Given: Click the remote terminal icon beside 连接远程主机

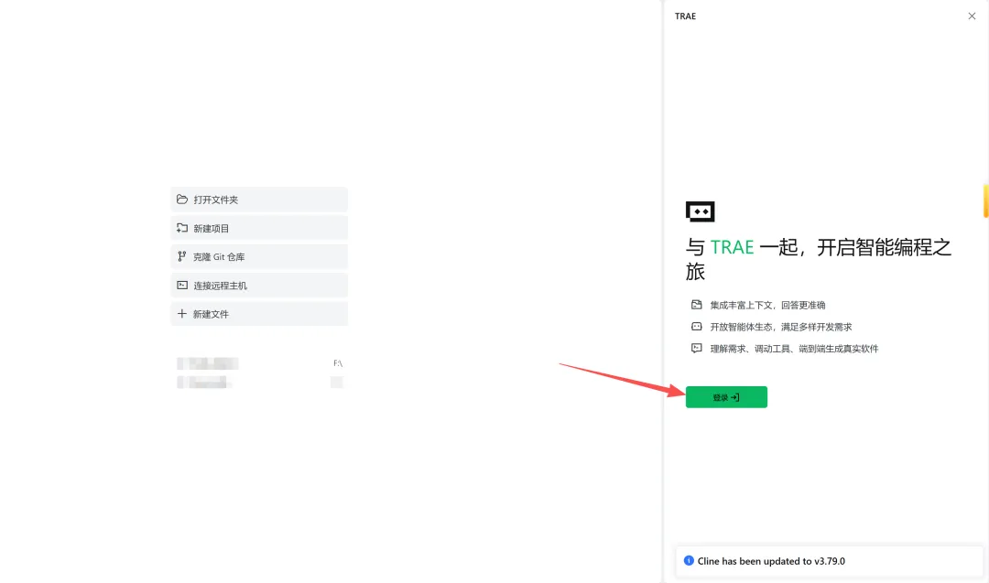Looking at the screenshot, I should click(182, 285).
